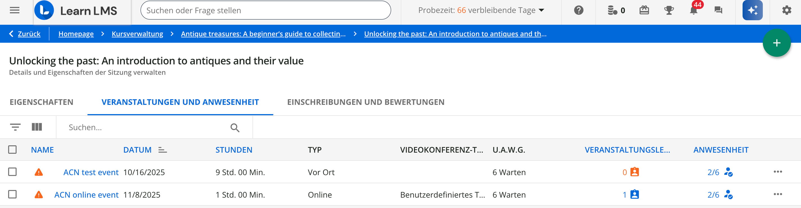Open the column chooser icon
This screenshot has height=208, width=801.
coord(37,127)
